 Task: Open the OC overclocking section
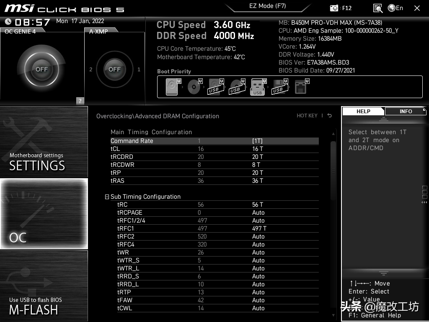44,214
